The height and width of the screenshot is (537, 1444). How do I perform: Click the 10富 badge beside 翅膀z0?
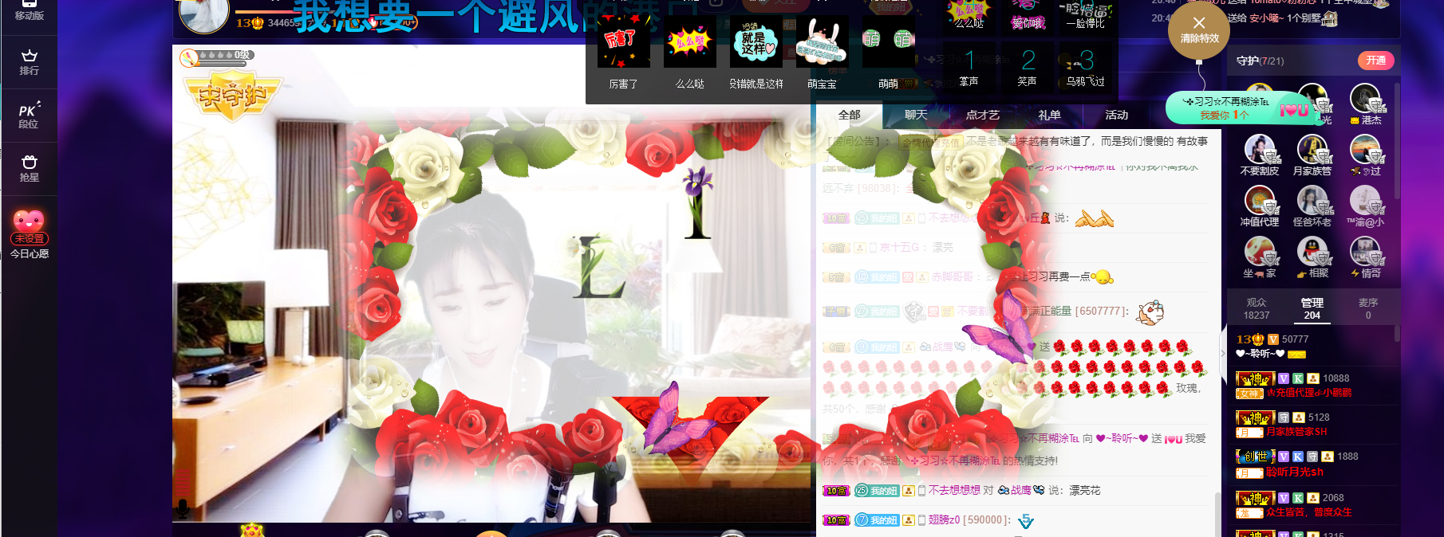pos(836,520)
